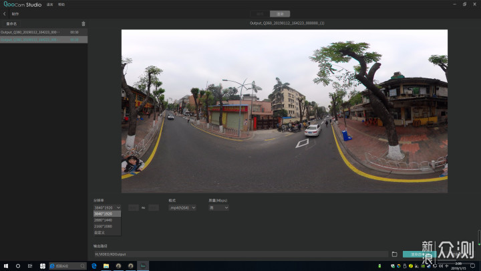This screenshot has height=271, width=481.
Task: Delete clips with the trash can icon
Action: coord(83,23)
